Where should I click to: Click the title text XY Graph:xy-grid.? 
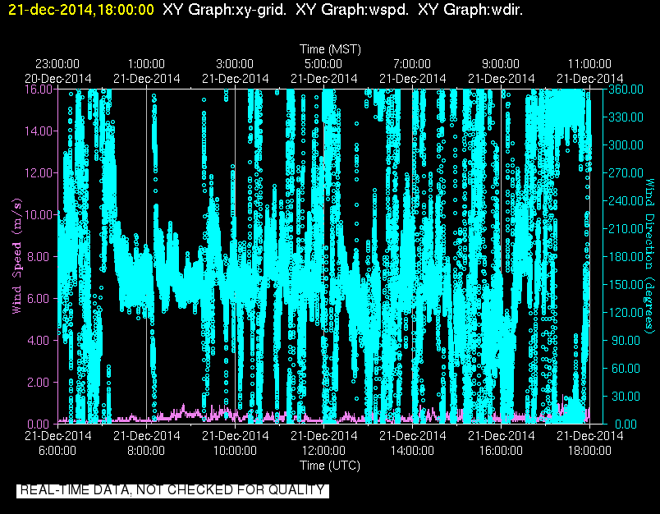point(224,10)
